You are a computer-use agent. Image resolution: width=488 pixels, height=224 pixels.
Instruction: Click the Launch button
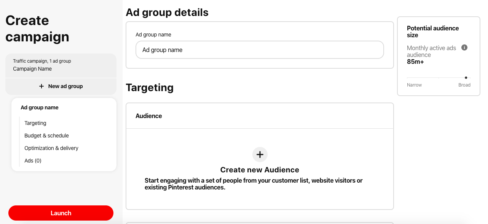pyautogui.click(x=61, y=213)
